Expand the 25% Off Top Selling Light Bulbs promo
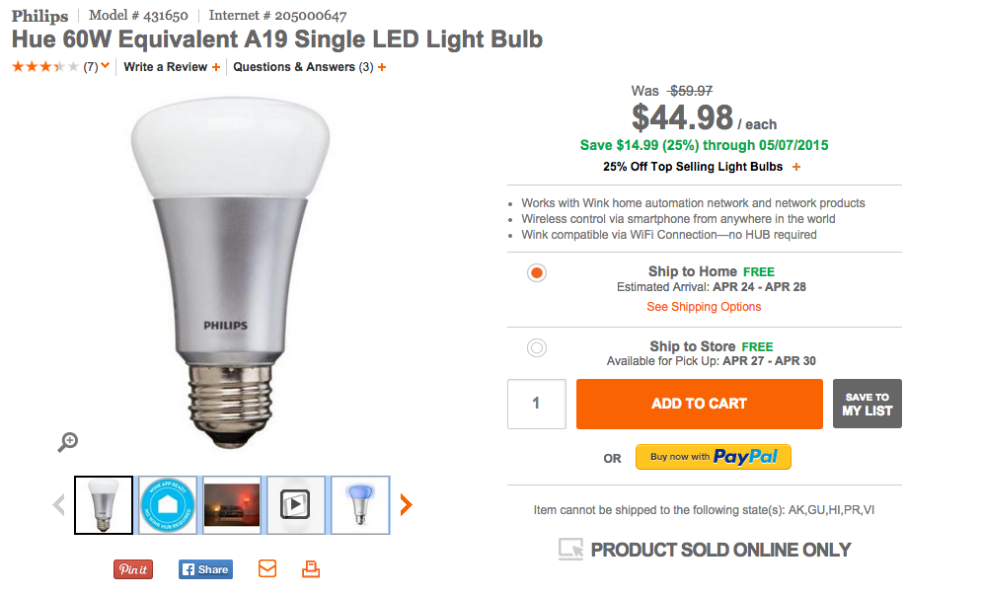 [x=796, y=167]
